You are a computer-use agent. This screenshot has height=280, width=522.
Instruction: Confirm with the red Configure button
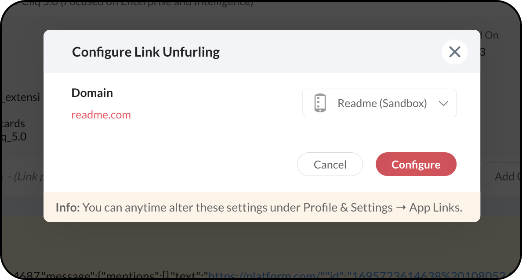point(416,164)
